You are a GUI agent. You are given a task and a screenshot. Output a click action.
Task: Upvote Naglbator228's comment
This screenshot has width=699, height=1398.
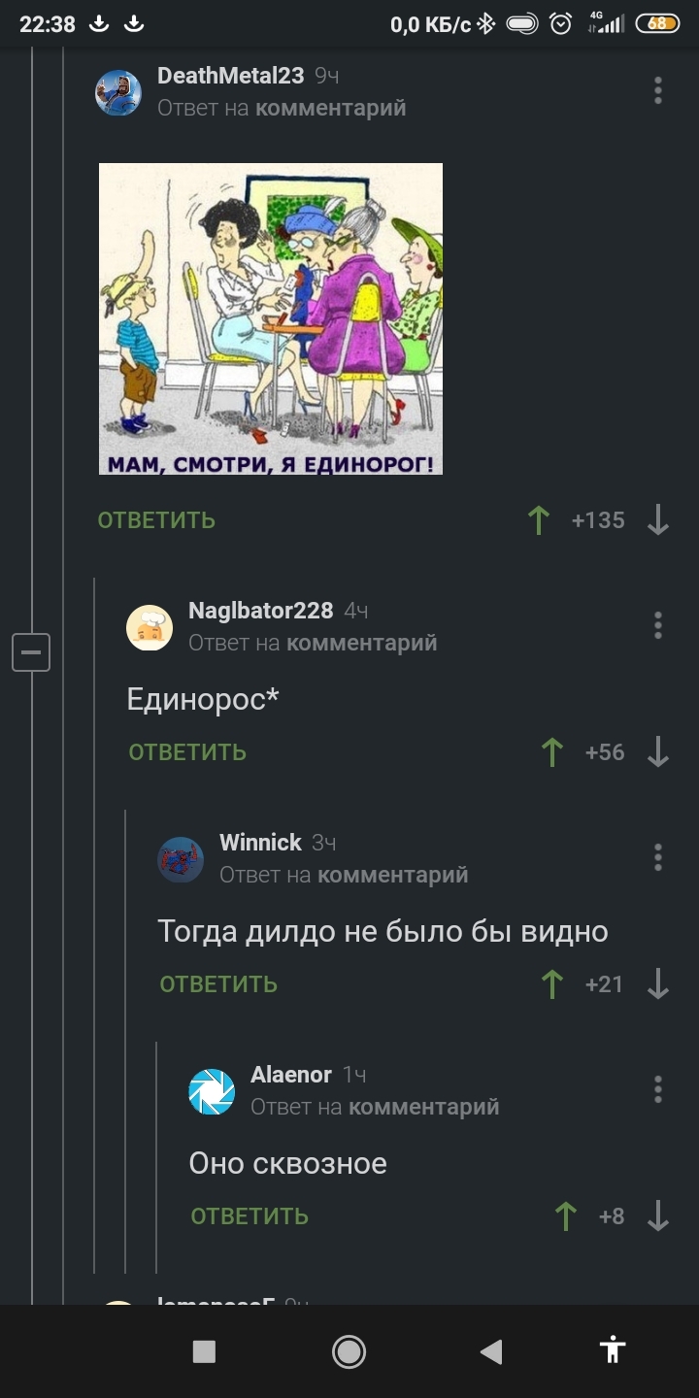552,752
